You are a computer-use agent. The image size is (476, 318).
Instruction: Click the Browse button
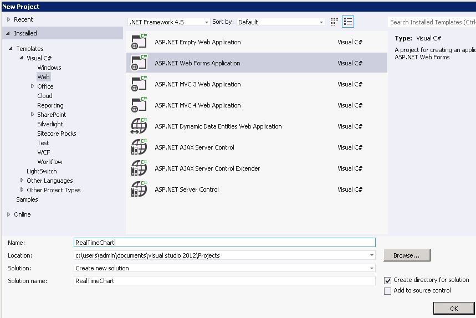(407, 255)
